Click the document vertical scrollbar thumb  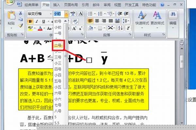pyautogui.click(x=182, y=61)
